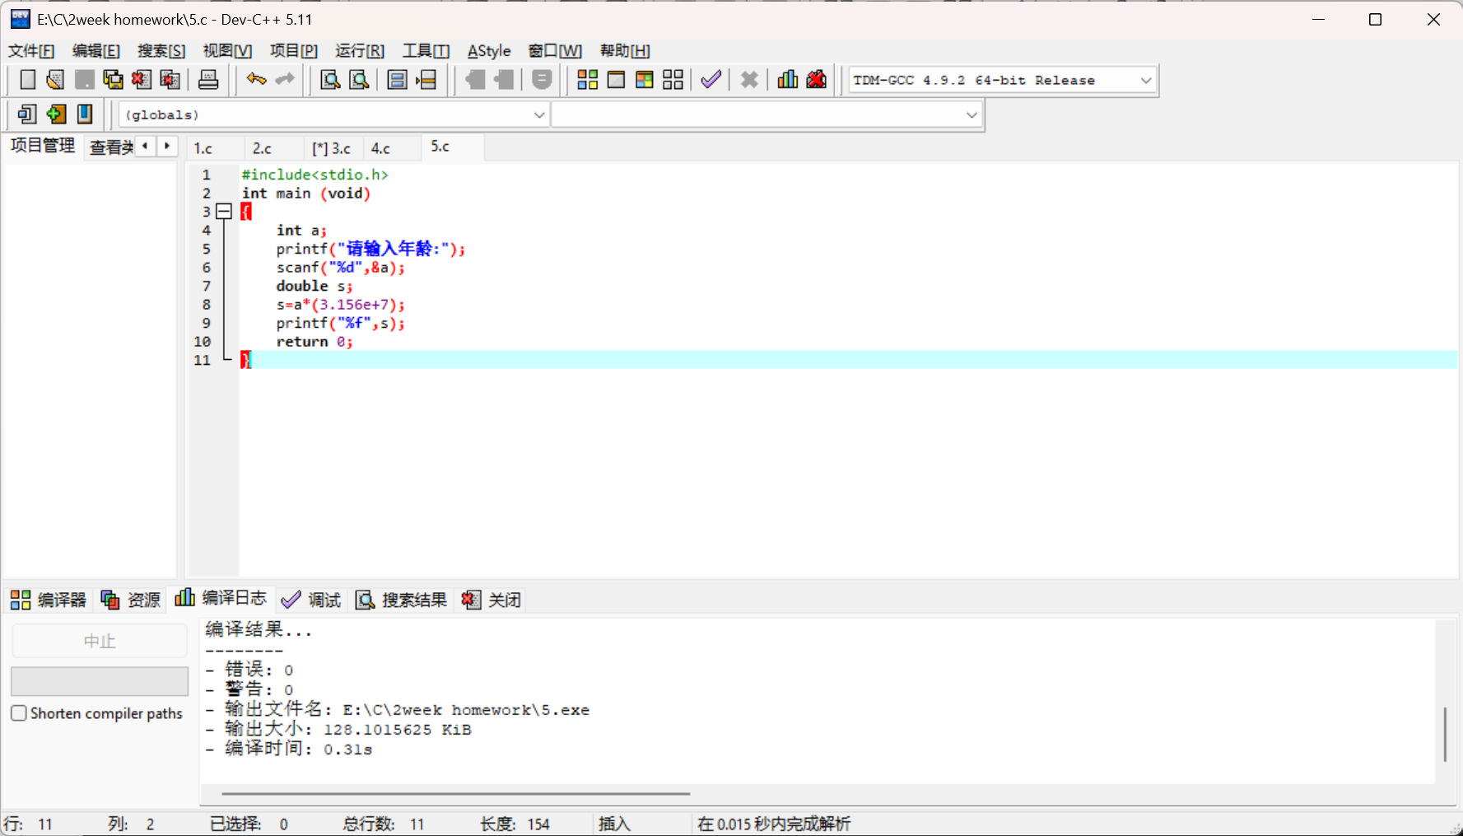Click the Redo toolbar arrow

pyautogui.click(x=285, y=80)
